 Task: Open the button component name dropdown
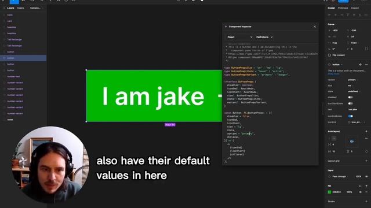click(x=337, y=65)
